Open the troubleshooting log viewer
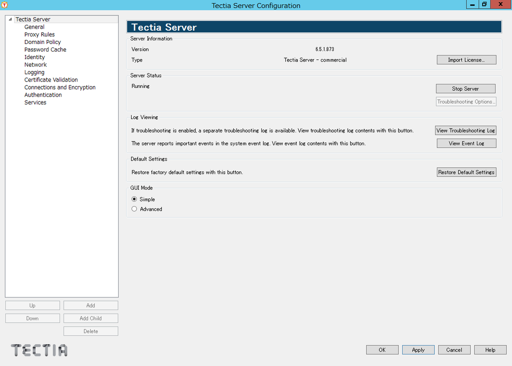 (x=465, y=130)
